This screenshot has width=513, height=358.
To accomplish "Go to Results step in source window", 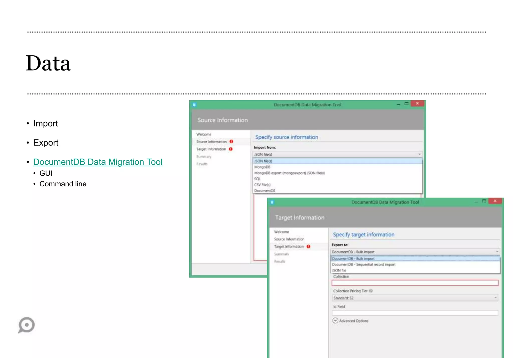I will click(x=202, y=164).
